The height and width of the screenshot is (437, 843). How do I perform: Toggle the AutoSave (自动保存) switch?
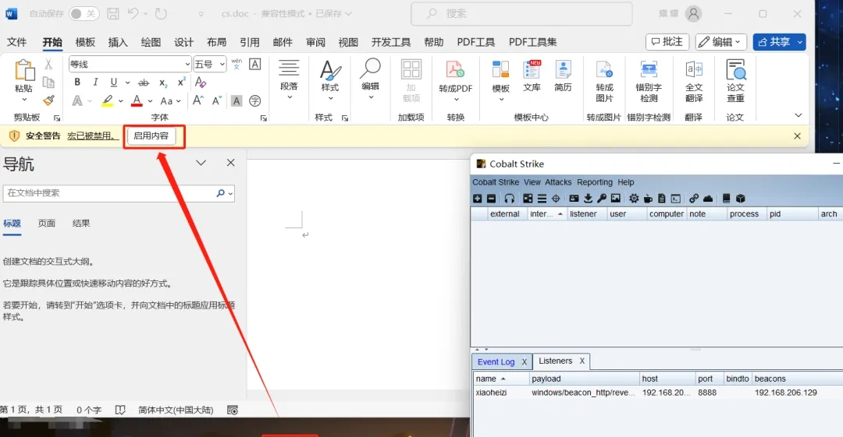pos(84,14)
